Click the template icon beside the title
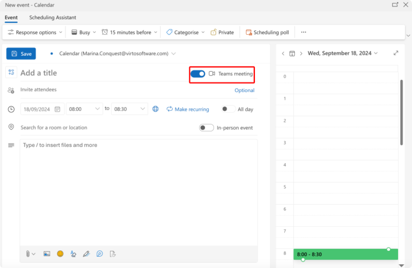412x268 pixels. 11,72
